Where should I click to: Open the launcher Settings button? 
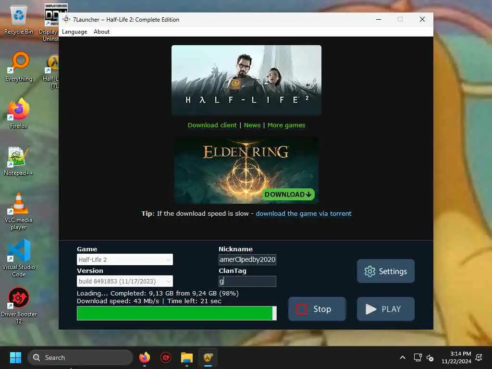(x=386, y=271)
